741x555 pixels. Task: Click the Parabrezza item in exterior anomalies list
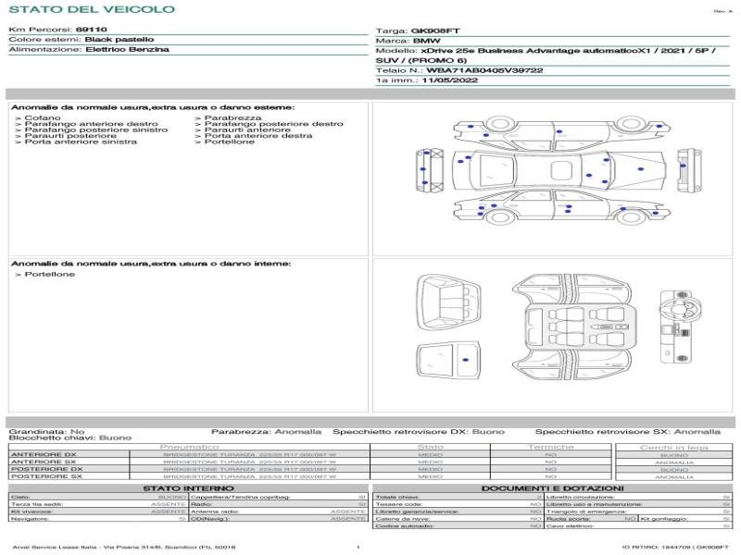point(233,117)
